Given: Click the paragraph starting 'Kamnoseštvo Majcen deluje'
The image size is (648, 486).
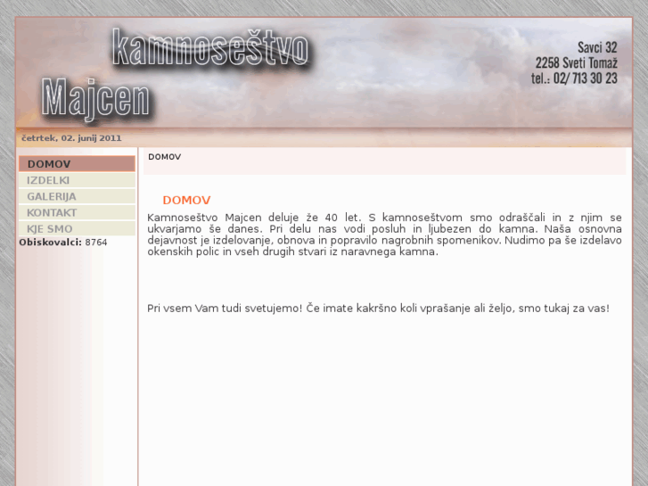Looking at the screenshot, I should pos(384,235).
